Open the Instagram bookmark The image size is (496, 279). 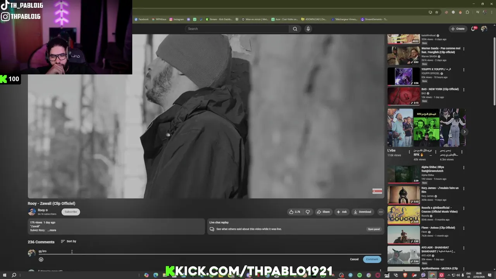point(176,19)
